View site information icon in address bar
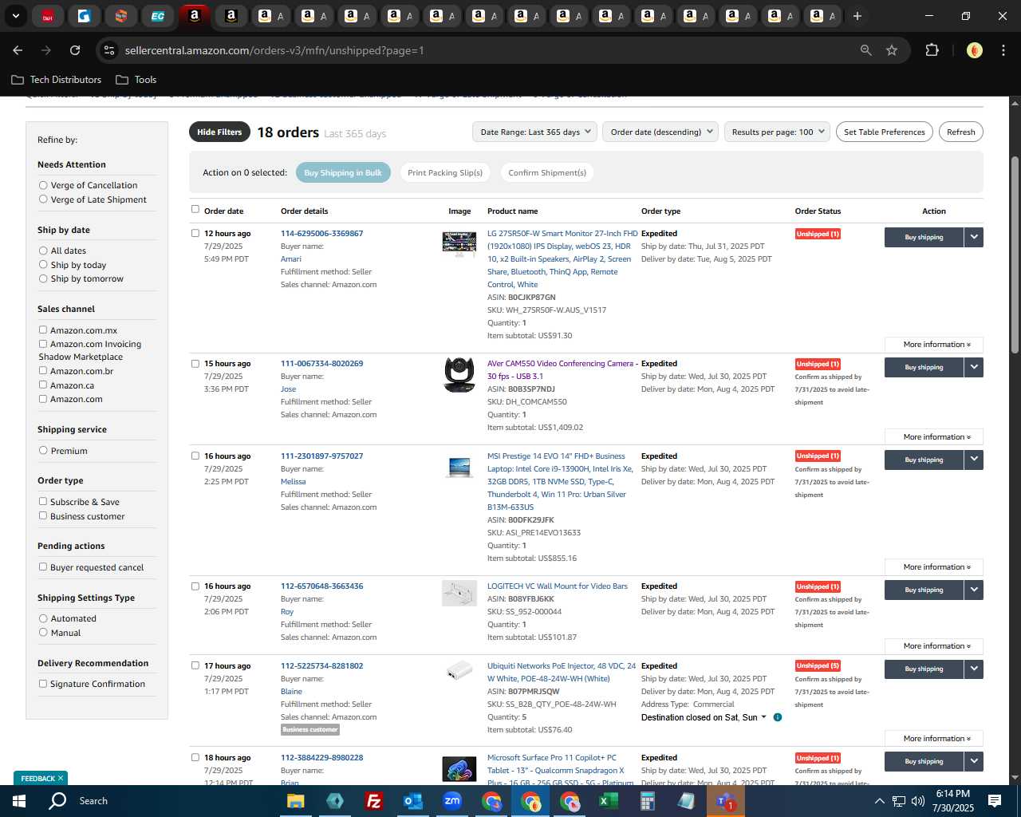This screenshot has width=1021, height=817. (109, 50)
